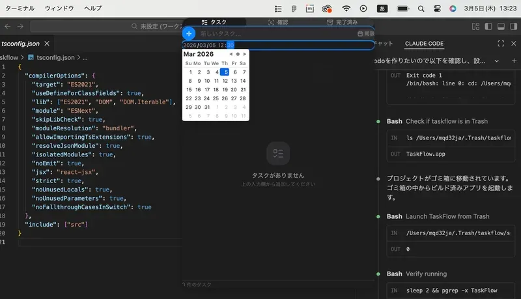Choose March 16 in the calendar
Viewport: 521px width, 299px height.
pos(198,90)
